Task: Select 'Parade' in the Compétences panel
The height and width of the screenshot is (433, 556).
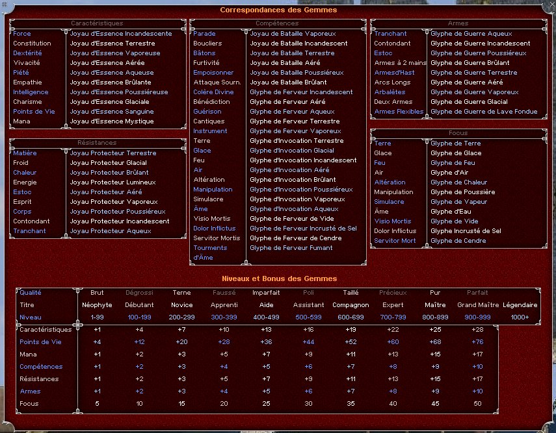Action: 204,34
